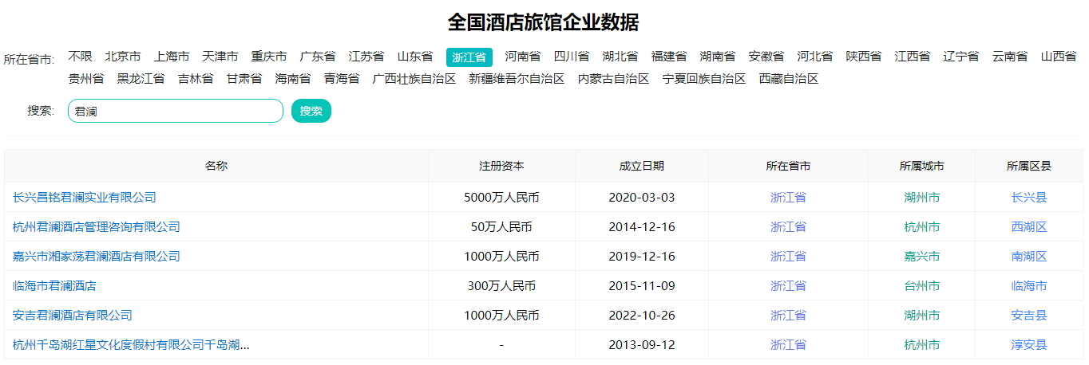Open 长兴昌铭君澜实业有限公司 company link
Viewport: 1089px width, 365px height.
[x=85, y=198]
